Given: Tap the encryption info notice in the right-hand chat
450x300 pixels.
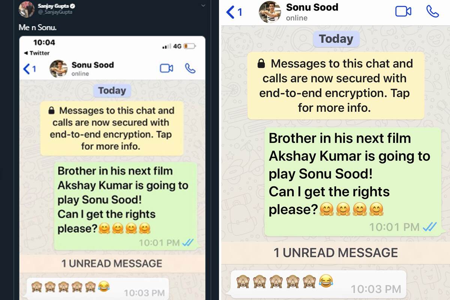Looking at the screenshot, I should pyautogui.click(x=336, y=86).
